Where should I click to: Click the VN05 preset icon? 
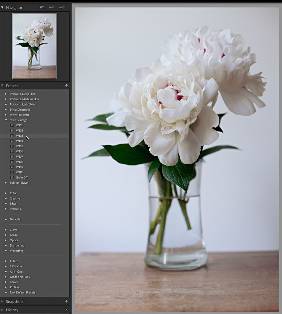click(x=12, y=146)
